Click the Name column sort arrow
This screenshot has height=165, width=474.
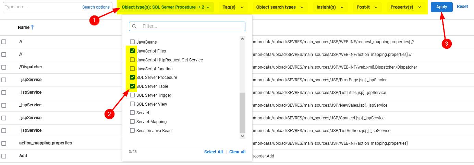pyautogui.click(x=33, y=27)
